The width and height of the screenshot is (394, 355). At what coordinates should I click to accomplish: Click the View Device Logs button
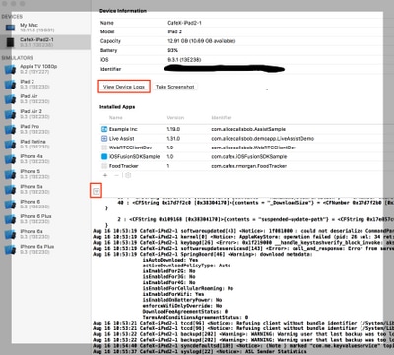pyautogui.click(x=124, y=87)
